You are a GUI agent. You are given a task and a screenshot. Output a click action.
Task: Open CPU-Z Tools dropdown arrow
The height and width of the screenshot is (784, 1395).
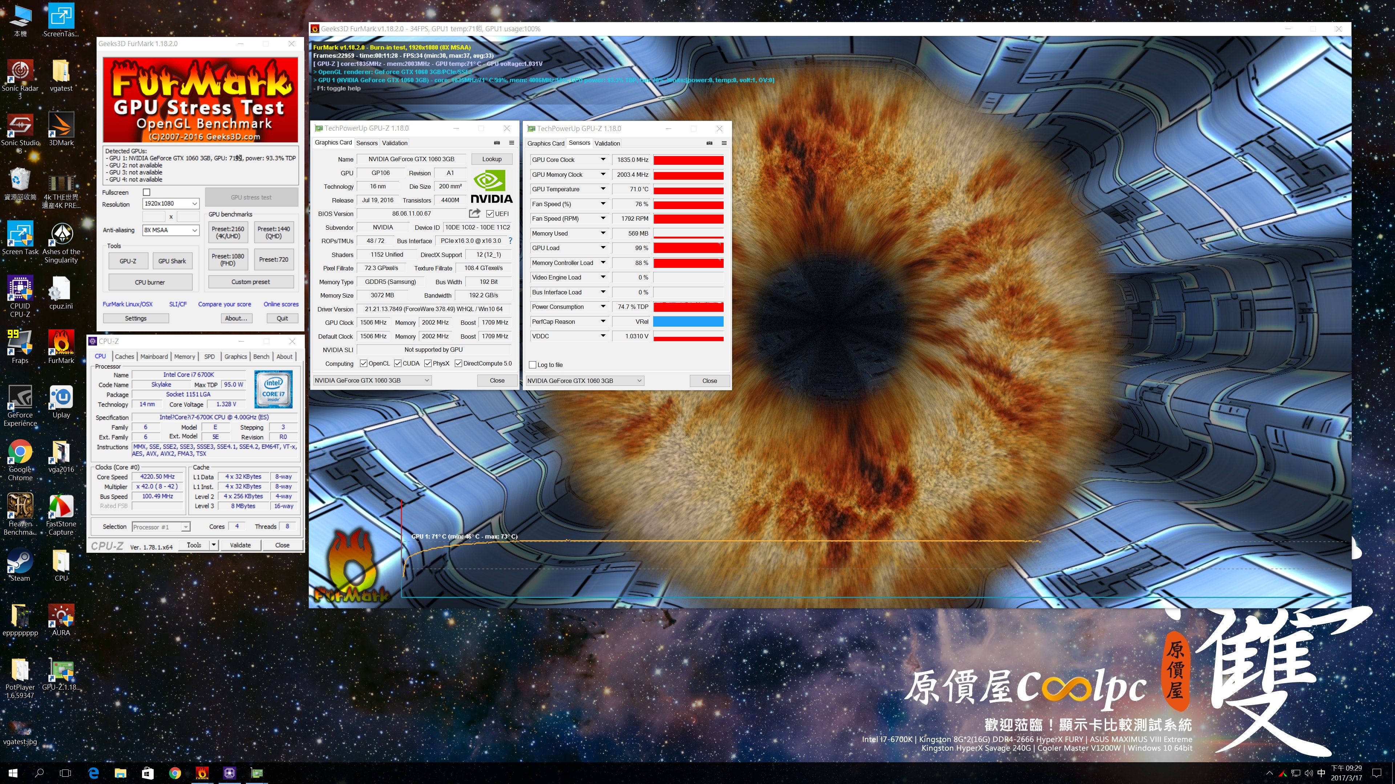tap(214, 545)
